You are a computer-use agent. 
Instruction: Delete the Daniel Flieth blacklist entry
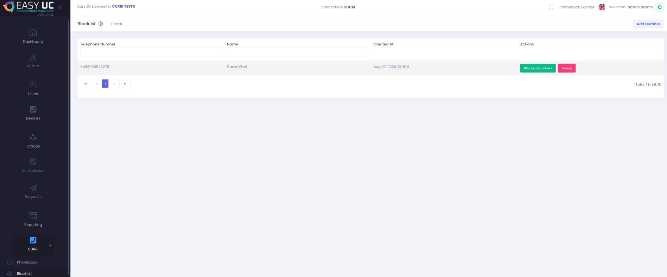566,68
